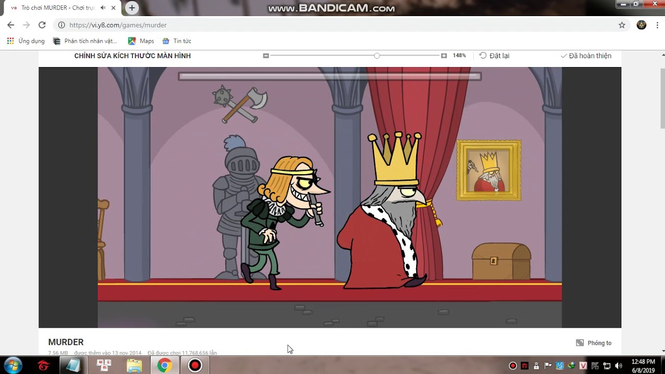The height and width of the screenshot is (374, 665).
Task: Click the taskbar clock 12:48 PM
Action: (x=643, y=366)
